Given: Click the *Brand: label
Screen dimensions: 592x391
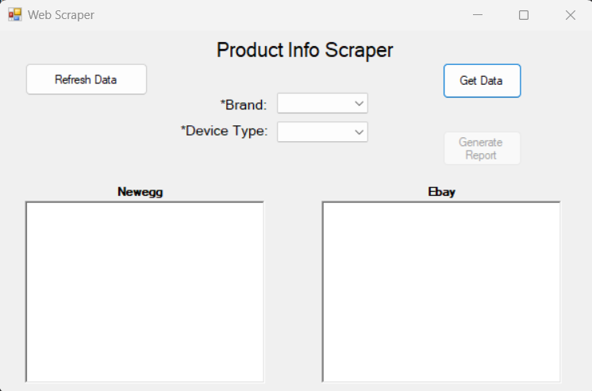Looking at the screenshot, I should pos(244,105).
